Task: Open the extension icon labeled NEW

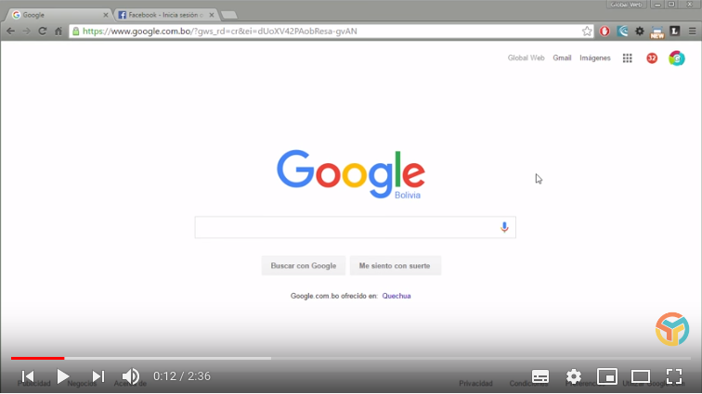Action: tap(656, 32)
